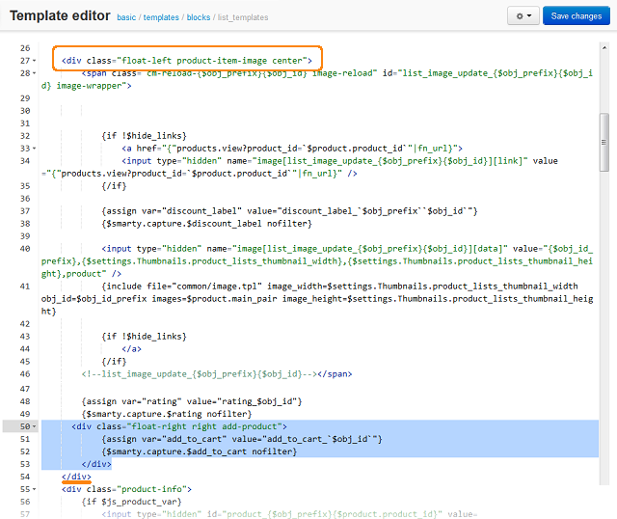Click the {/if} on line 35
The height and width of the screenshot is (519, 617).
[114, 186]
